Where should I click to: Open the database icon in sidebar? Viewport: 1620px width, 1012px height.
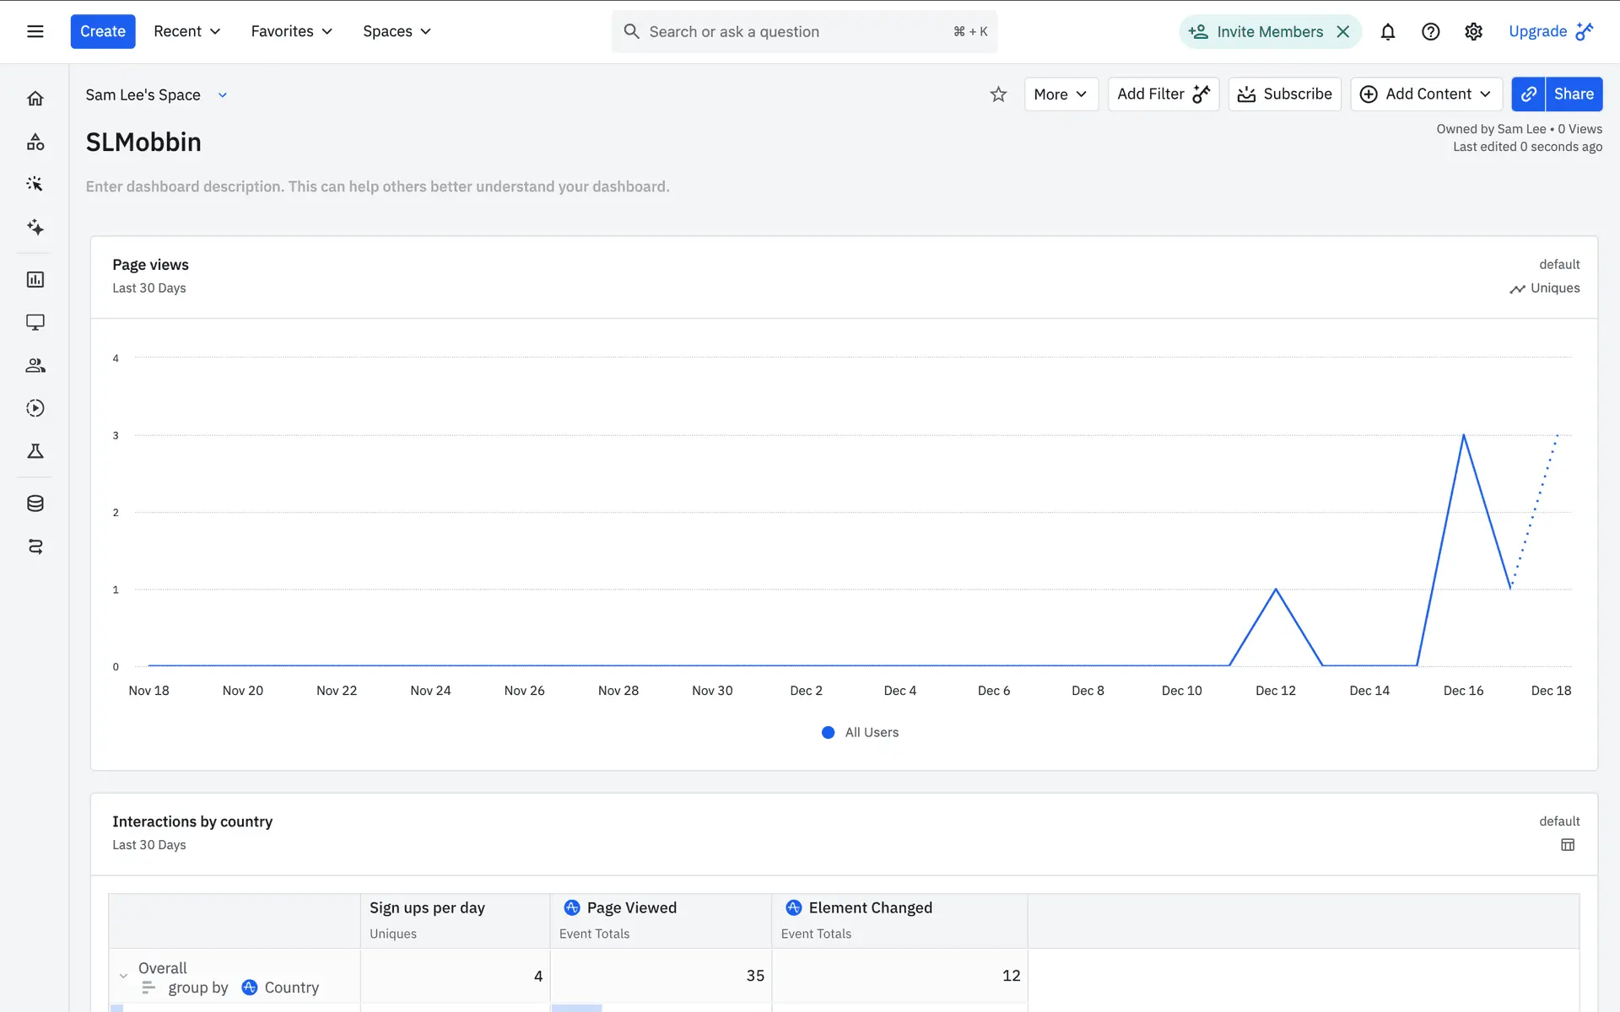click(35, 503)
